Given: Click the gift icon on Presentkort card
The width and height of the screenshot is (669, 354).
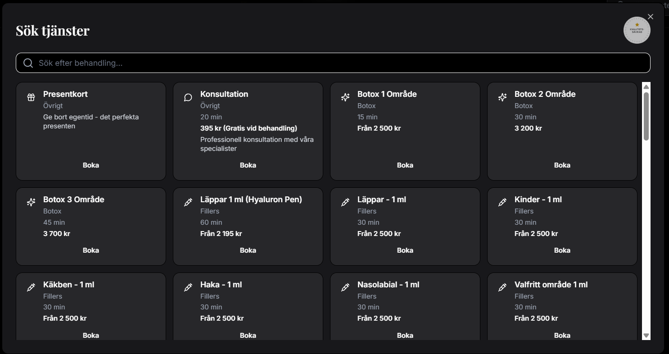Looking at the screenshot, I should pos(31,97).
